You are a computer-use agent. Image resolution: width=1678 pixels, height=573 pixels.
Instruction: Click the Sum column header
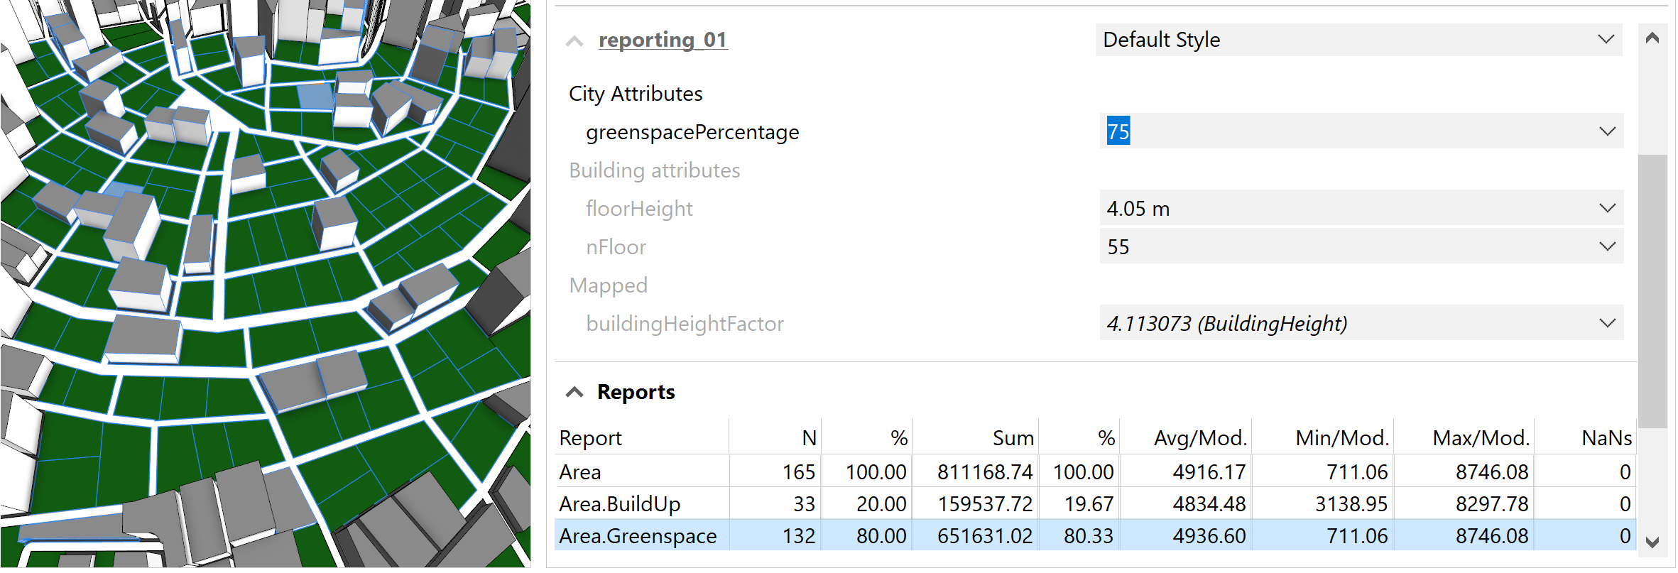pyautogui.click(x=1012, y=438)
